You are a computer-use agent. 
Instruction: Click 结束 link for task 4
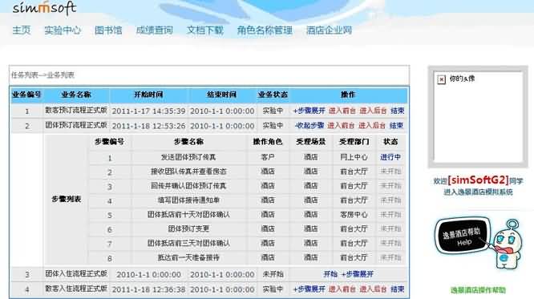(397, 289)
